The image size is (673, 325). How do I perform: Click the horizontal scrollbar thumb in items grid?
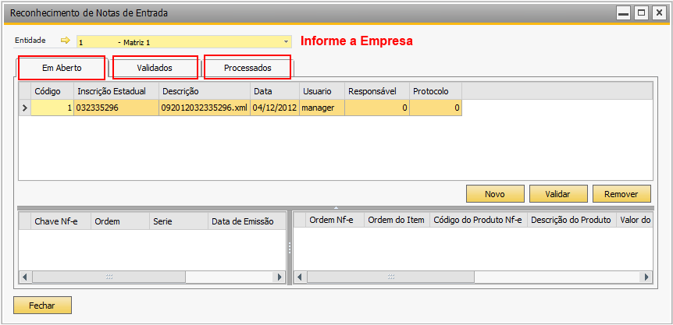pyautogui.click(x=390, y=277)
